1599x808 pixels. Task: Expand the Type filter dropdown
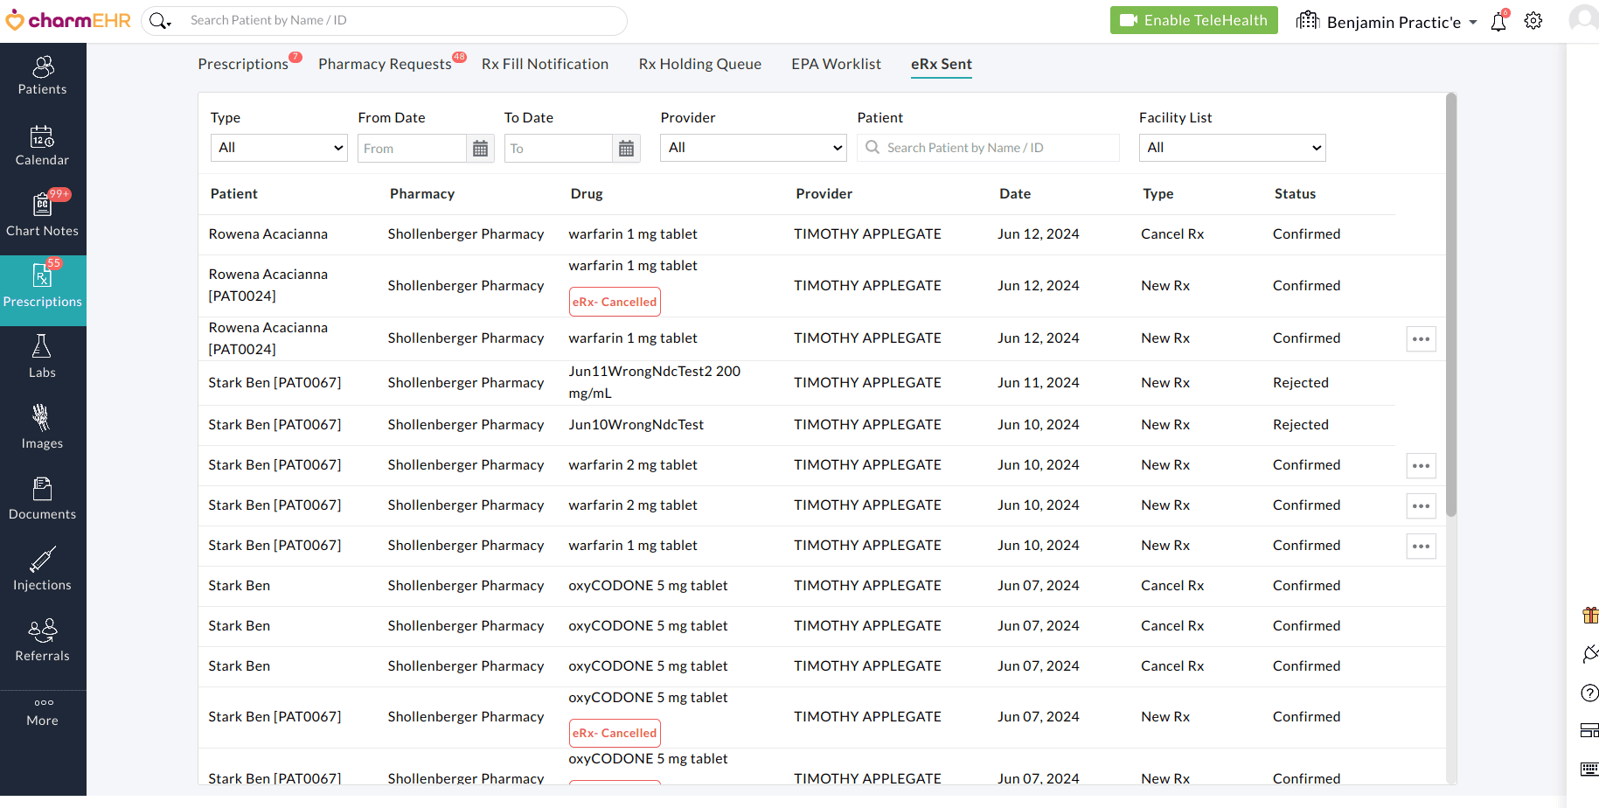point(279,148)
